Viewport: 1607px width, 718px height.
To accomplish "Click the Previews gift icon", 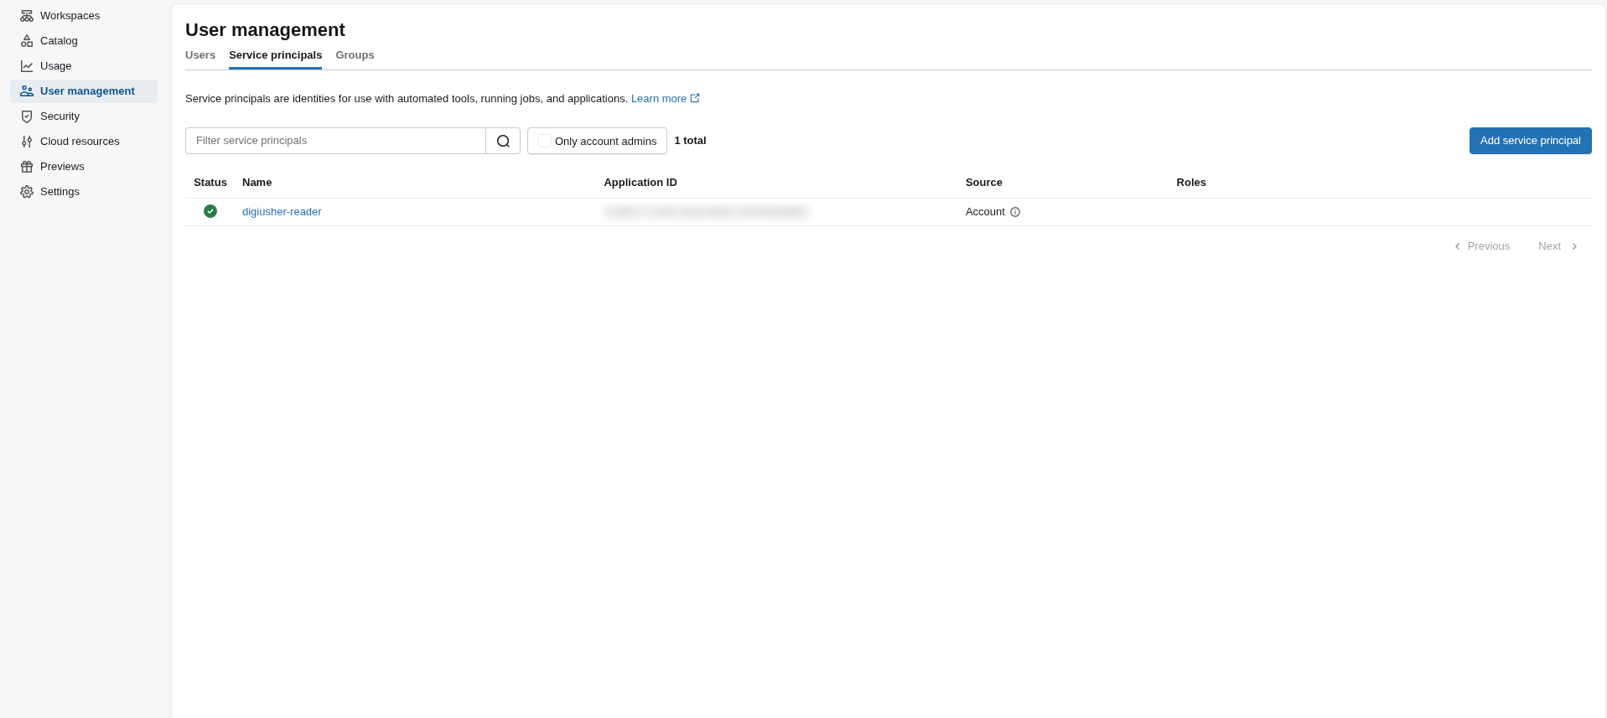I will coord(27,167).
